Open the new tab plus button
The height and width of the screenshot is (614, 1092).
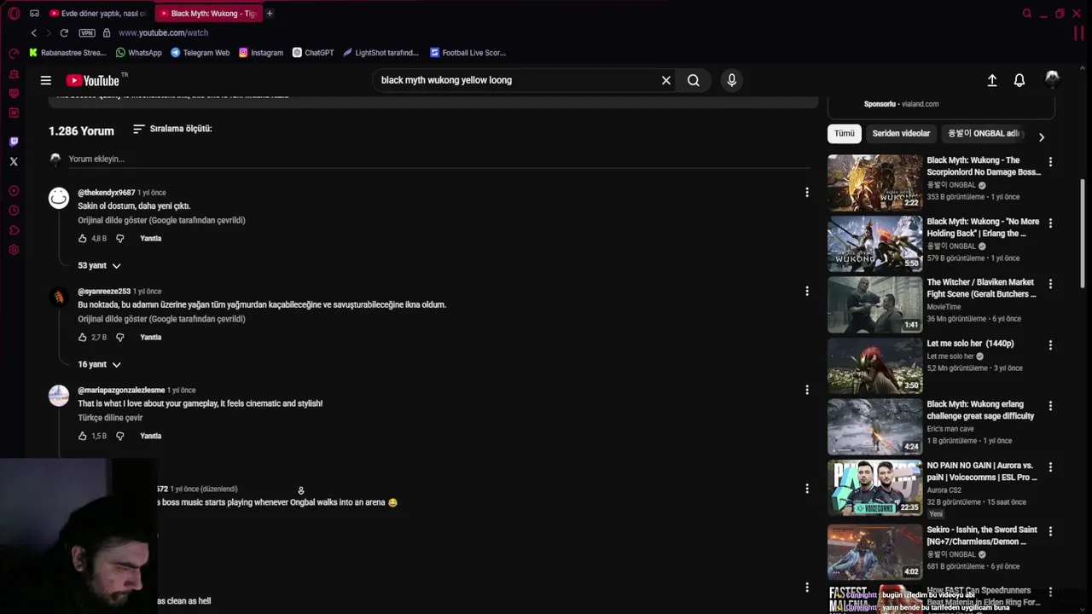[270, 14]
